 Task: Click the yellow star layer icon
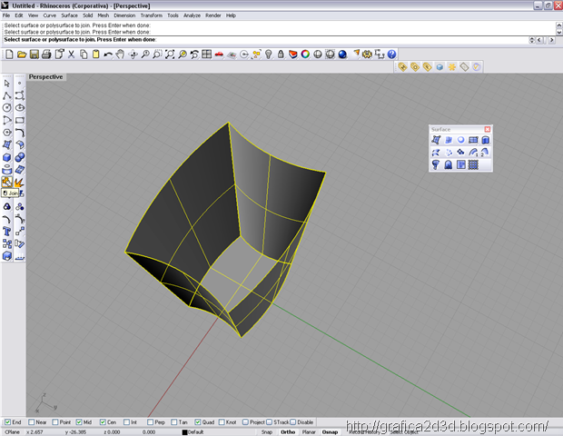pos(451,67)
